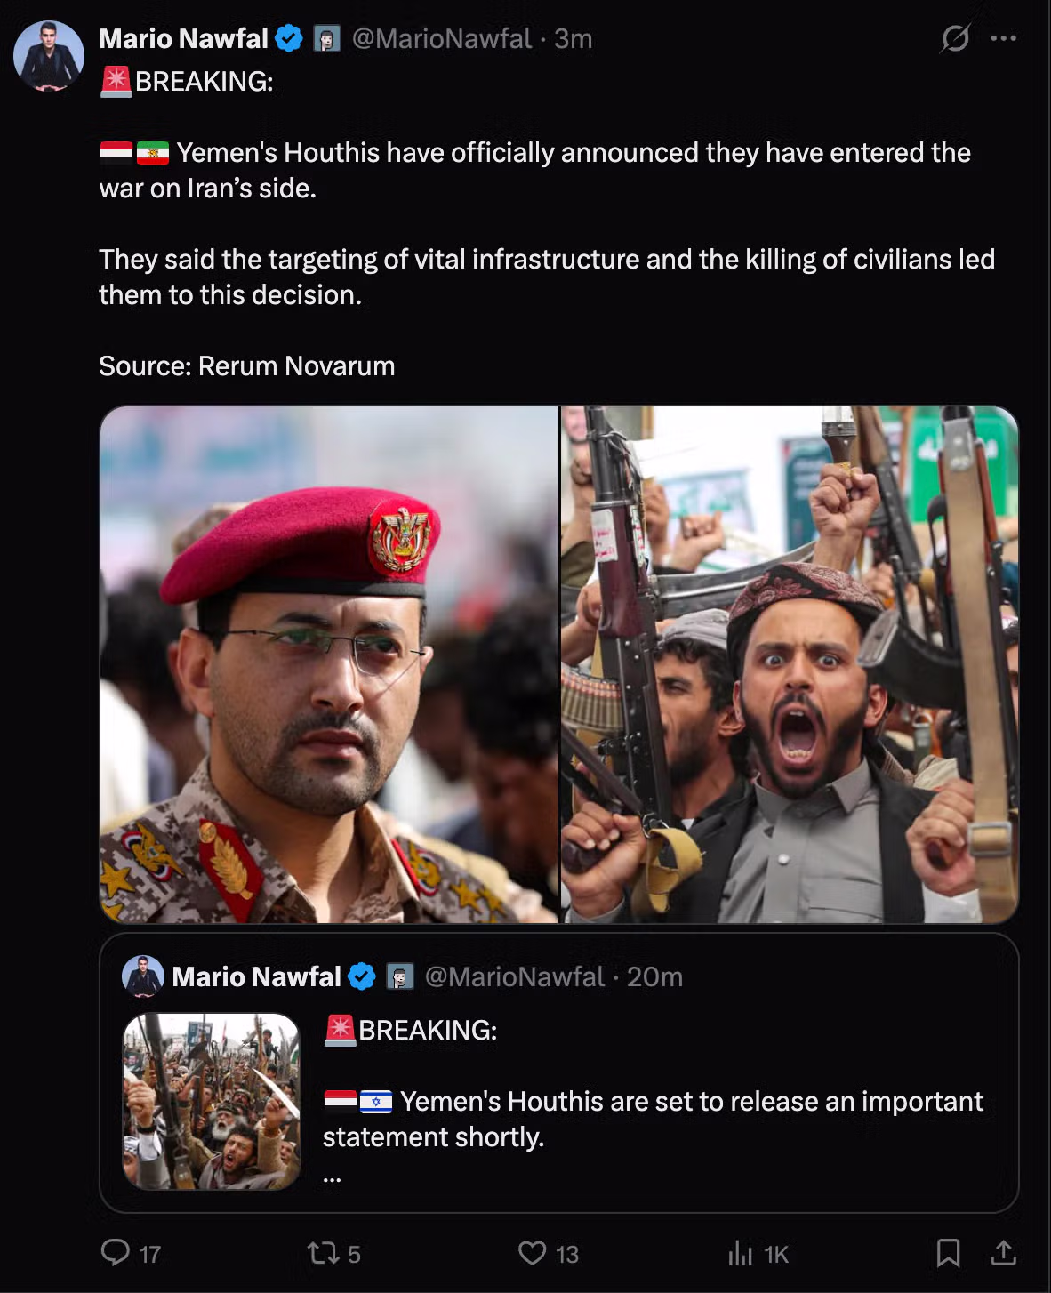Click the quoted post 20m timestamp

coord(654,976)
